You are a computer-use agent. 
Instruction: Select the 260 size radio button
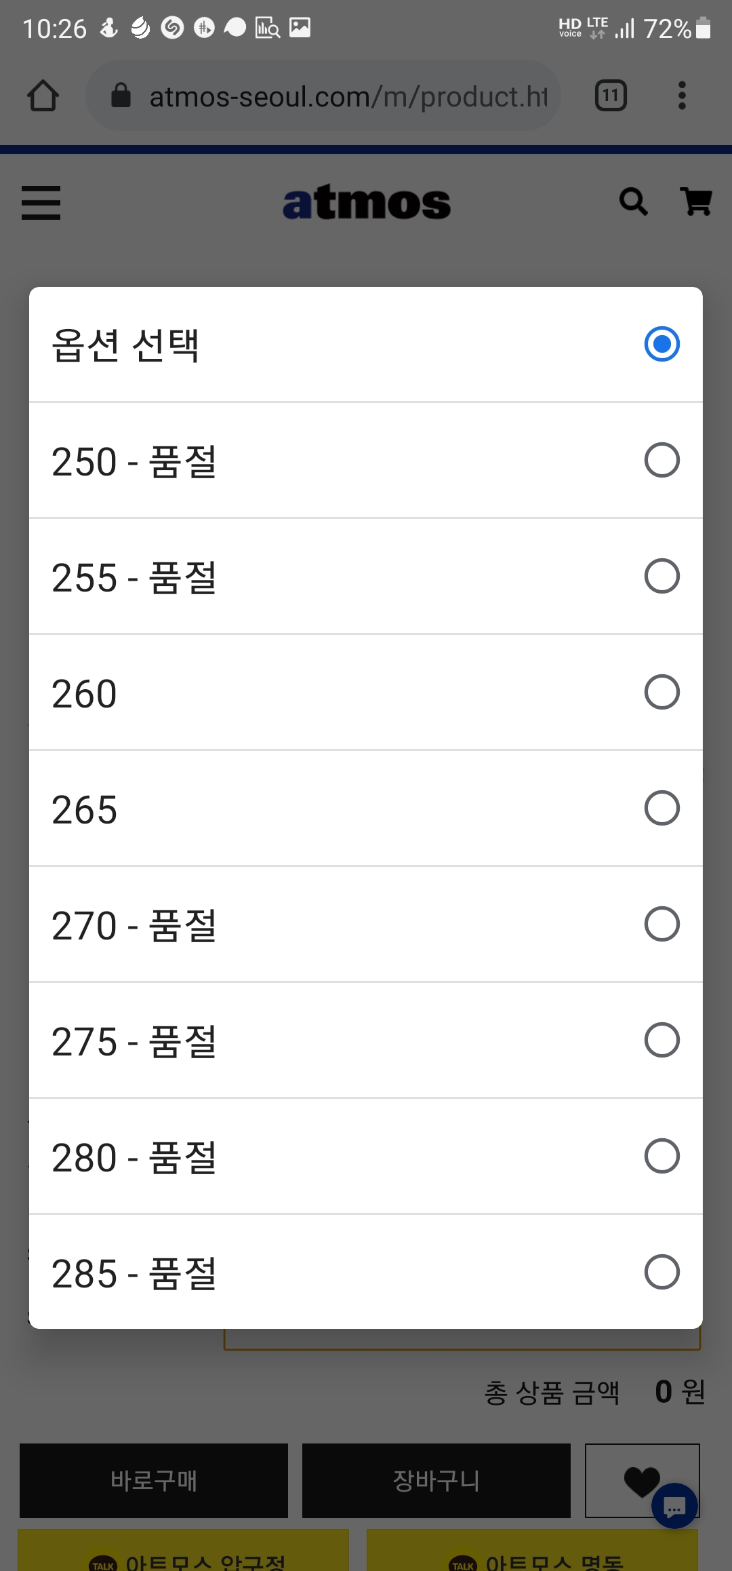coord(662,692)
